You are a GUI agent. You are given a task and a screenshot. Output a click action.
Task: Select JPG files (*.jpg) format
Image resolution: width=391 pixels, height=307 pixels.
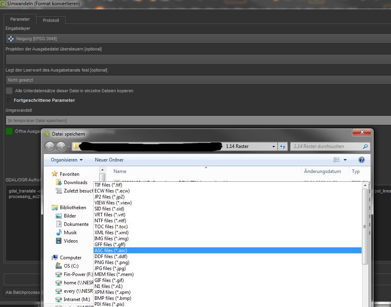[228, 268]
